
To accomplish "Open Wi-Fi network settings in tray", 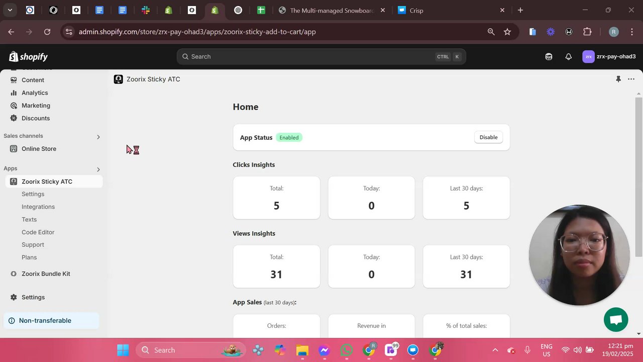I will [x=566, y=350].
